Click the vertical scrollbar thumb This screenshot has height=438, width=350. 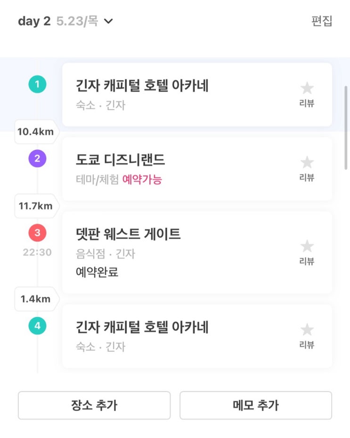tap(347, 127)
